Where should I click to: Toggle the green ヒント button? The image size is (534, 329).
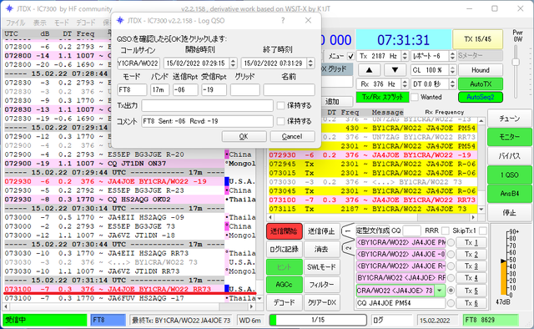click(284, 267)
